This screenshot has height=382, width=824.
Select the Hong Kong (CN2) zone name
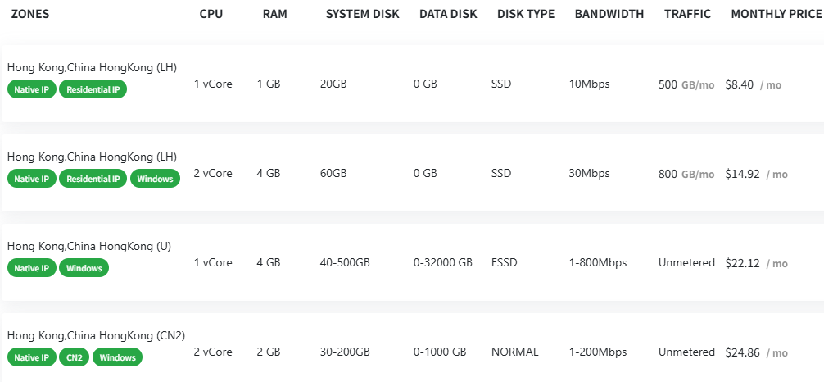tap(96, 335)
